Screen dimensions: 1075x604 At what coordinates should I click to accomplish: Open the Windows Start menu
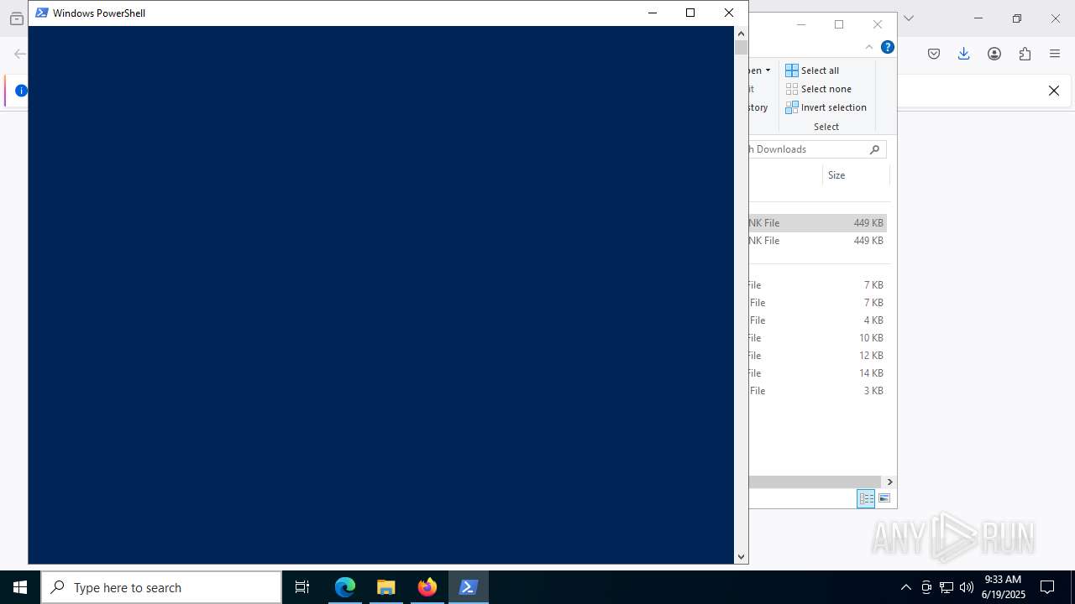pos(20,587)
